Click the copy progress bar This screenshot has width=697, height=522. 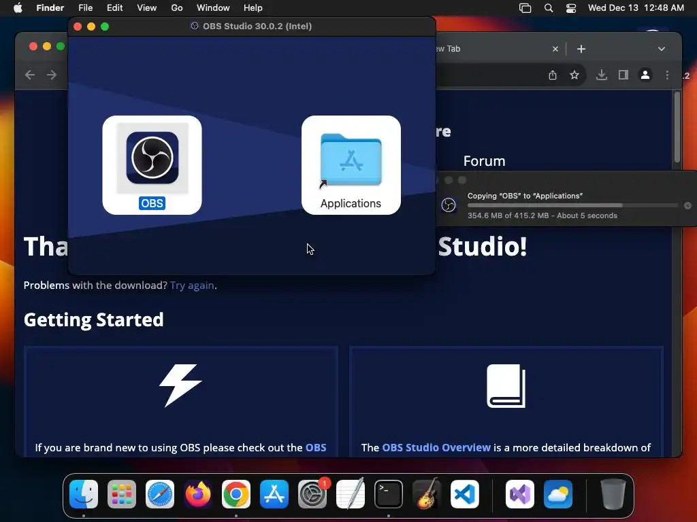572,205
